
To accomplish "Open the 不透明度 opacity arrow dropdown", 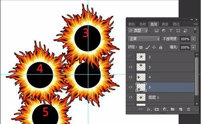I will (x=193, y=39).
